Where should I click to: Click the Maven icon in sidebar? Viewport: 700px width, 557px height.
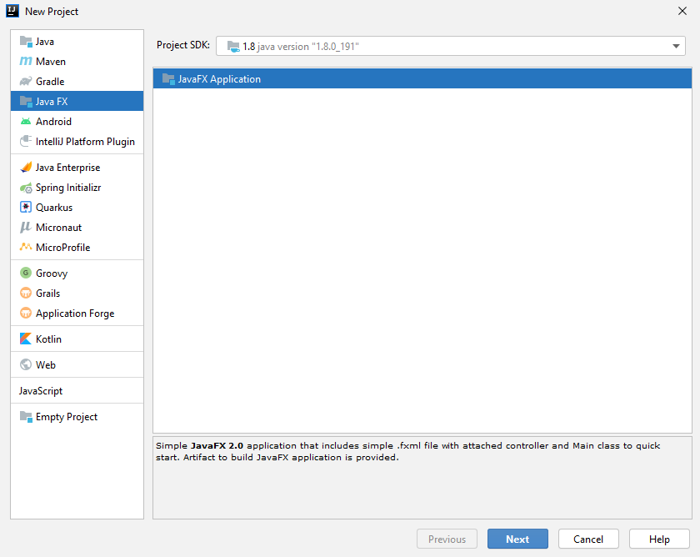(26, 62)
